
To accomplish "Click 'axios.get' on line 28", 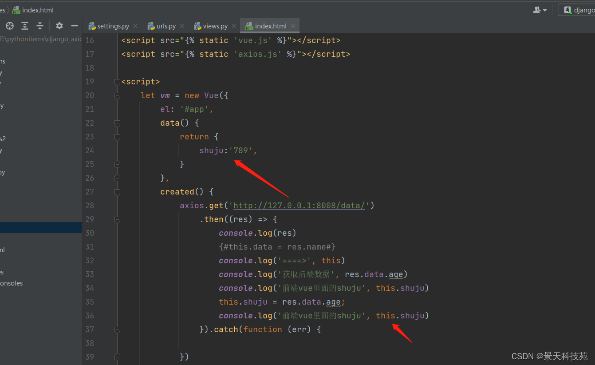I will 201,206.
